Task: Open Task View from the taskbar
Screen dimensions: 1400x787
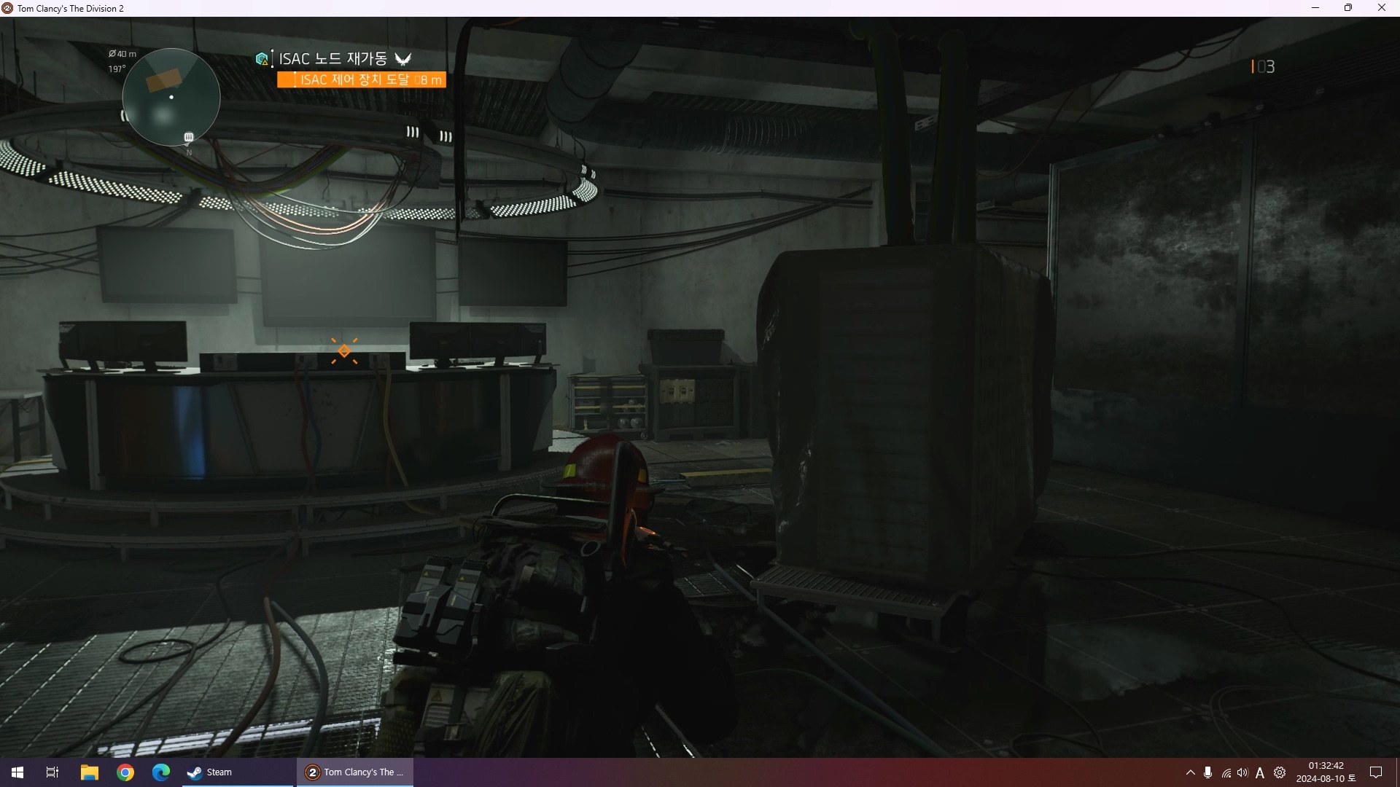Action: 52,772
